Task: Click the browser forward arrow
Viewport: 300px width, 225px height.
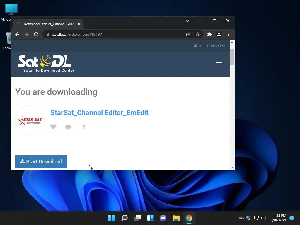Action: [x=27, y=34]
